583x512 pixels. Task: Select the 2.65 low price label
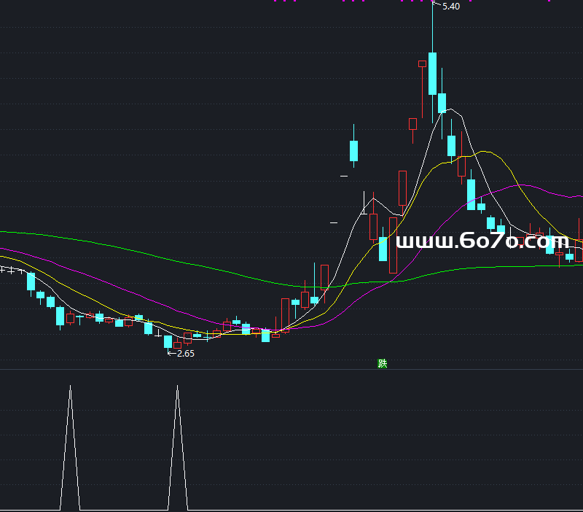[186, 354]
